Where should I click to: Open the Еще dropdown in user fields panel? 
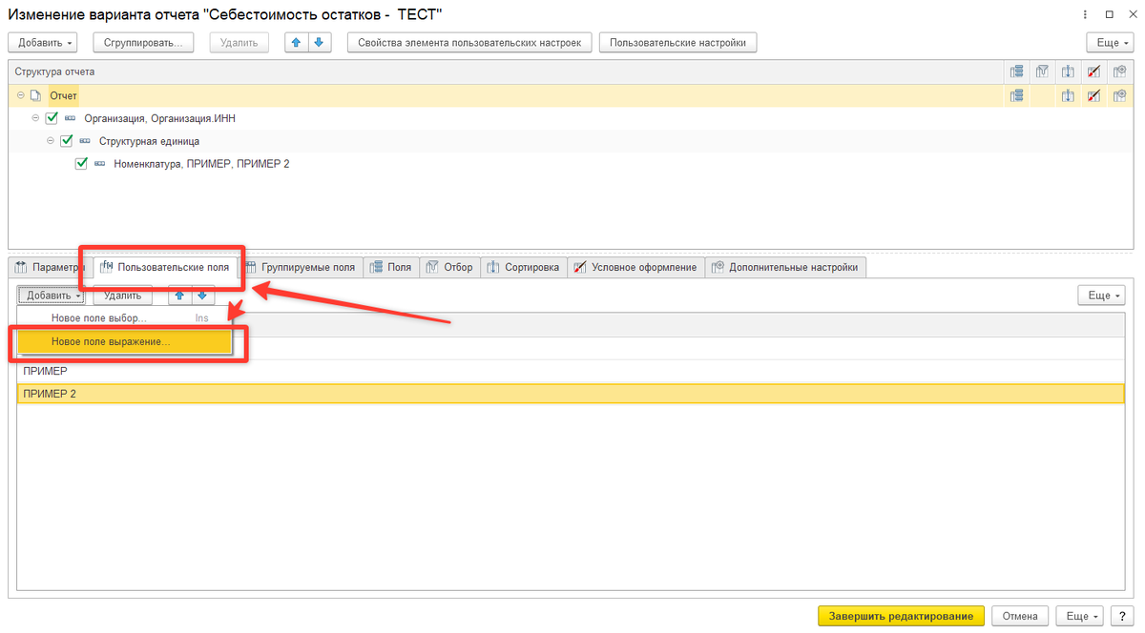click(x=1101, y=296)
